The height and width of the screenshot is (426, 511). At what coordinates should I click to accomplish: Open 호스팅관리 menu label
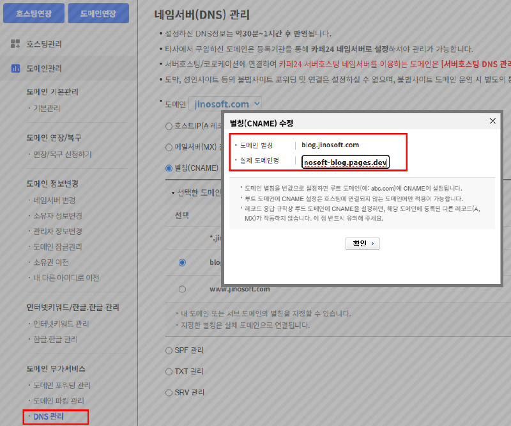tap(44, 43)
